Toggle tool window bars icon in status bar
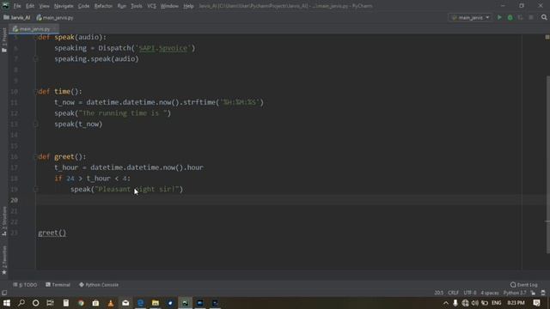This screenshot has width=550, height=309. tap(4, 293)
